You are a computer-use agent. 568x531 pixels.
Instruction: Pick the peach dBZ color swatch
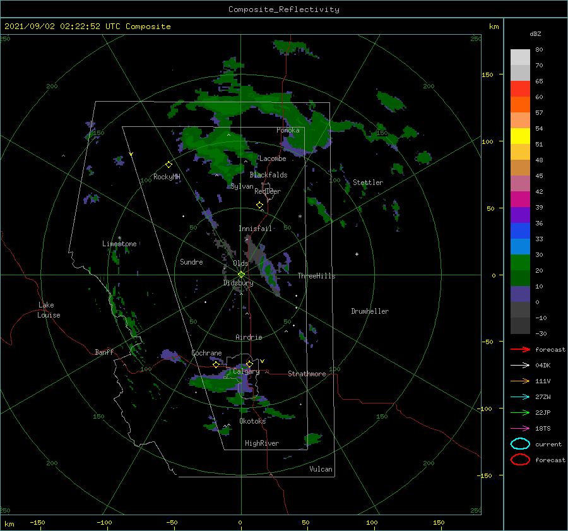click(x=520, y=121)
